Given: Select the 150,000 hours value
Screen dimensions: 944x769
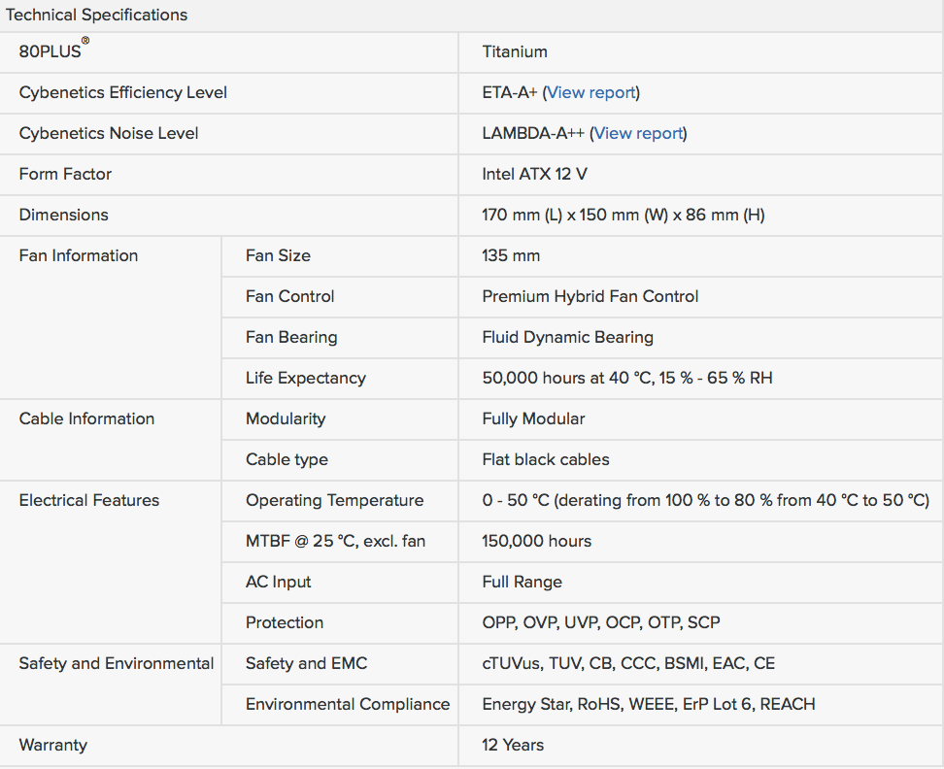Looking at the screenshot, I should click(x=536, y=542).
